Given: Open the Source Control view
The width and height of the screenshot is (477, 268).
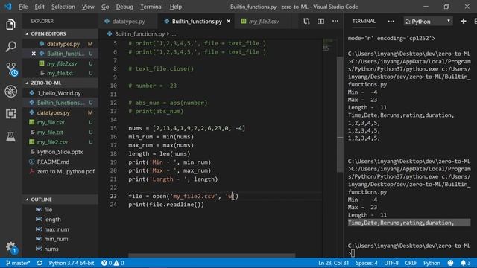Looking at the screenshot, I should [11, 69].
